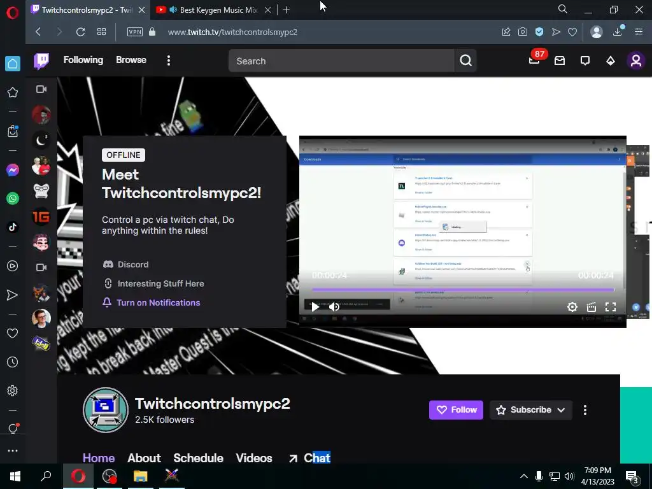Add page to bookmarks via heart icon

pyautogui.click(x=572, y=32)
